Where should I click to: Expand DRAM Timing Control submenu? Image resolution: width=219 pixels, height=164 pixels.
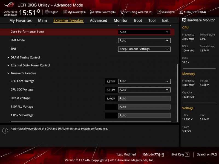(25, 57)
